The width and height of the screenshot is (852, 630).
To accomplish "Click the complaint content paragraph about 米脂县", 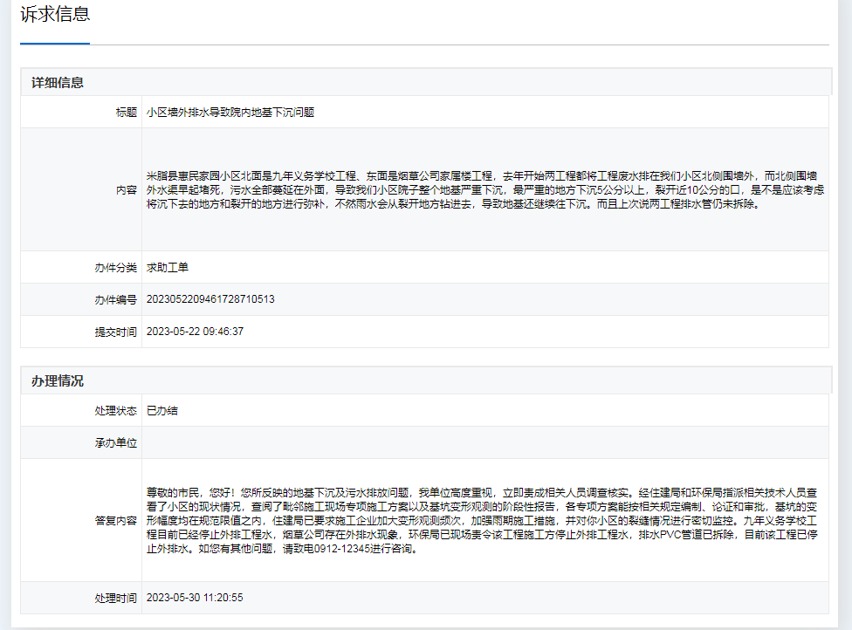I will pyautogui.click(x=484, y=190).
